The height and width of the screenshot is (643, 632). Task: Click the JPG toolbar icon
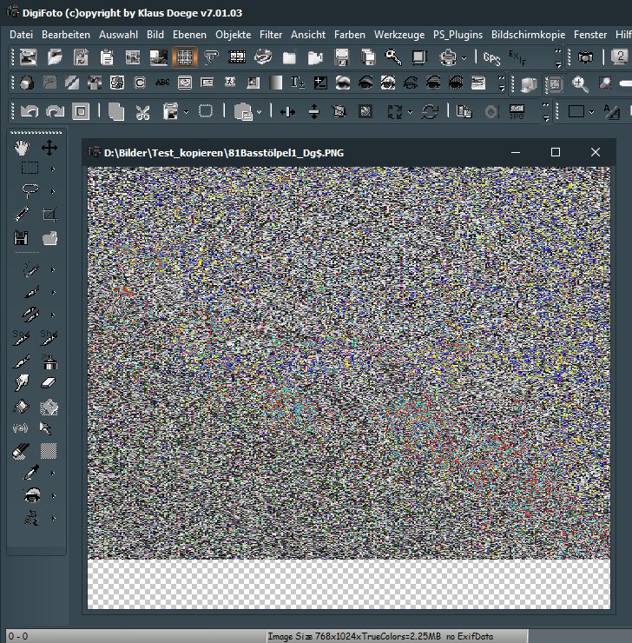pos(517,111)
